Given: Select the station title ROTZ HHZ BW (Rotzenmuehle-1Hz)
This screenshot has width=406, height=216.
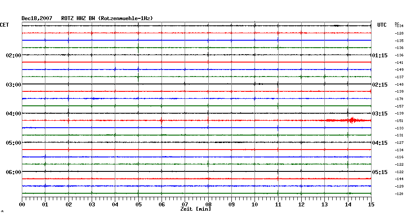Looking at the screenshot, I should tap(107, 18).
